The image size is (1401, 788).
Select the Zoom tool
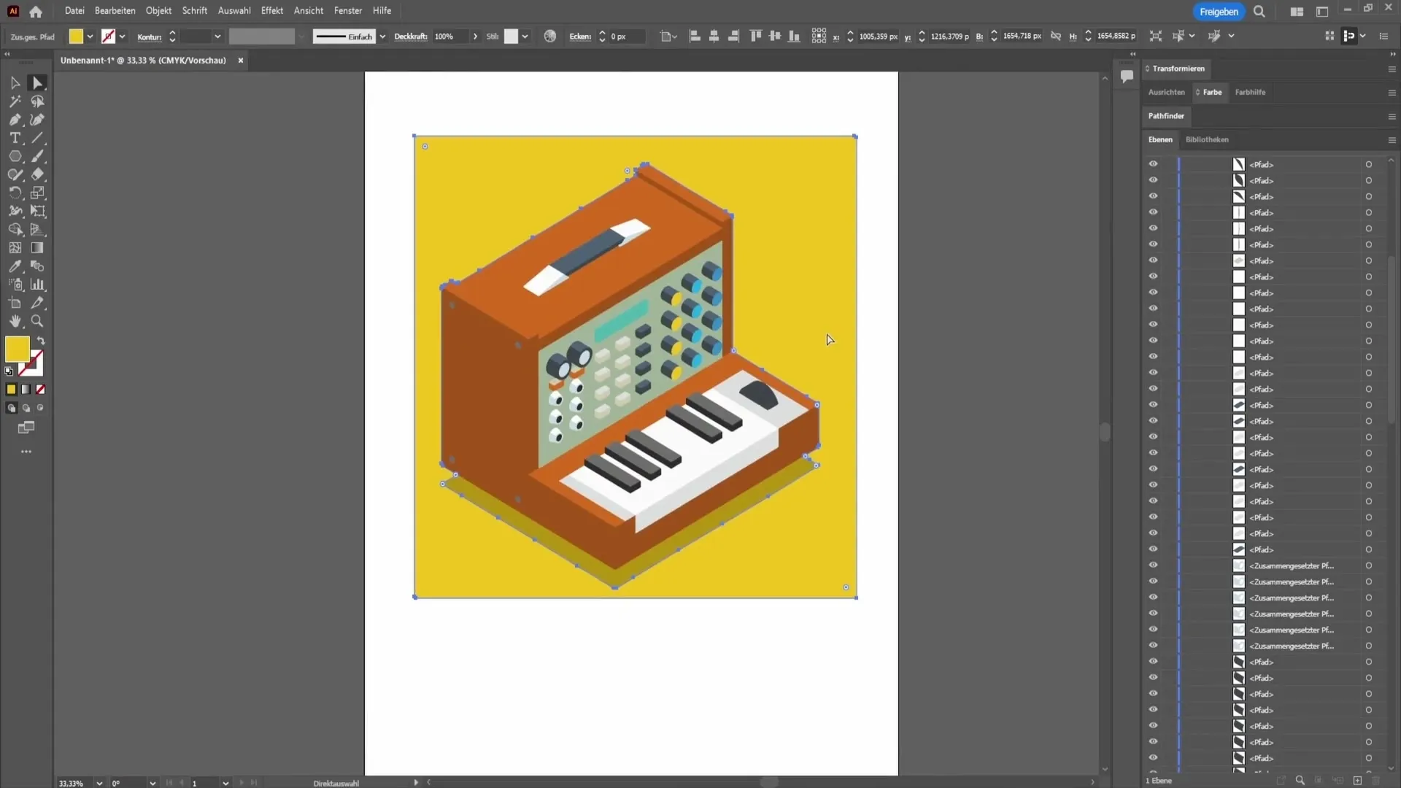tap(37, 321)
